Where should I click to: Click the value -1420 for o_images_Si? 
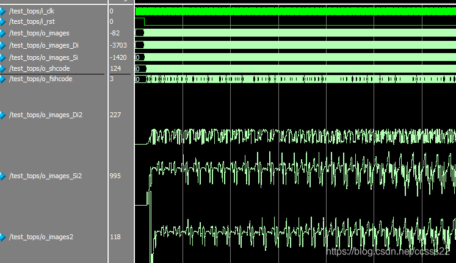118,58
